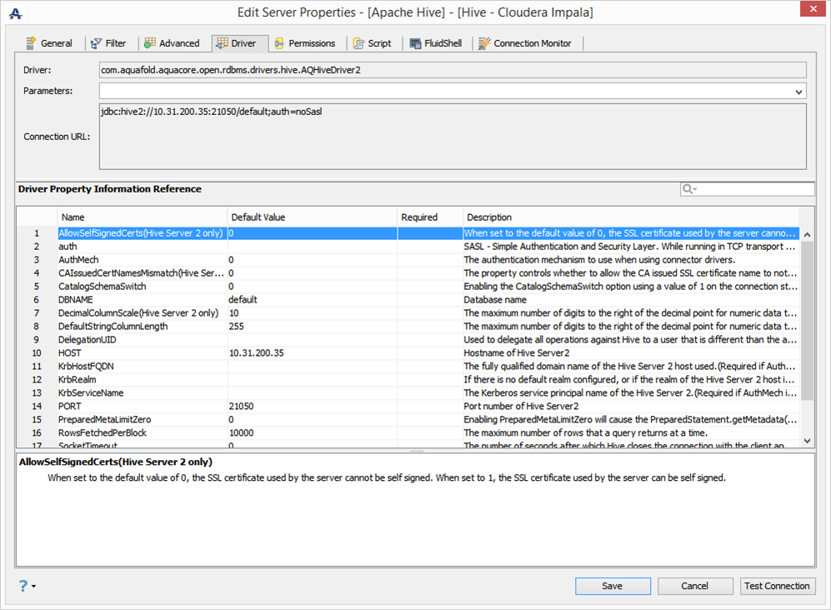Viewport: 831px width, 610px height.
Task: Click the FluidShell tab icon
Action: tap(415, 43)
